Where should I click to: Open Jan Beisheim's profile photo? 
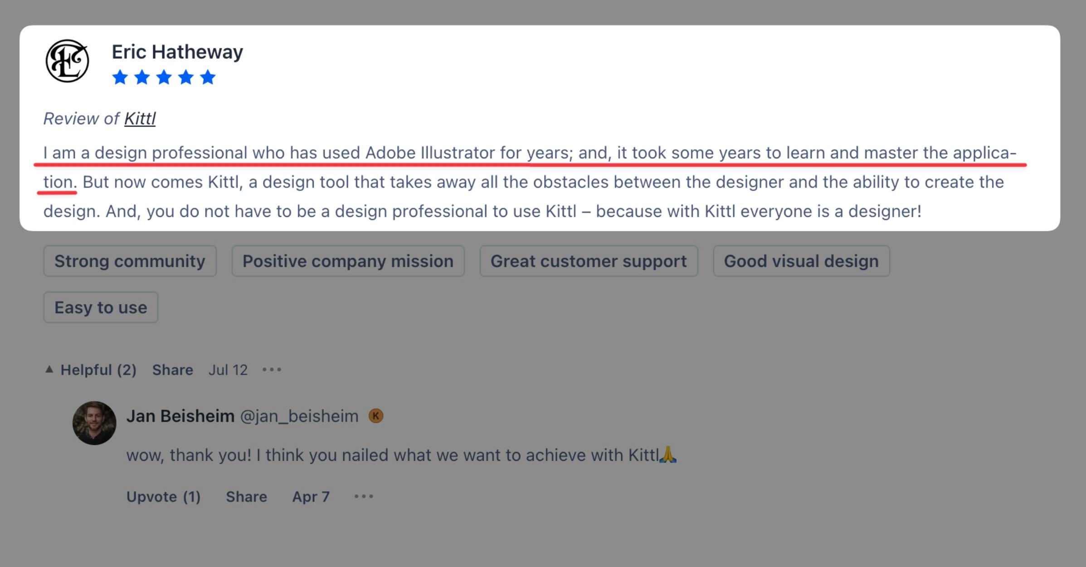coord(94,423)
